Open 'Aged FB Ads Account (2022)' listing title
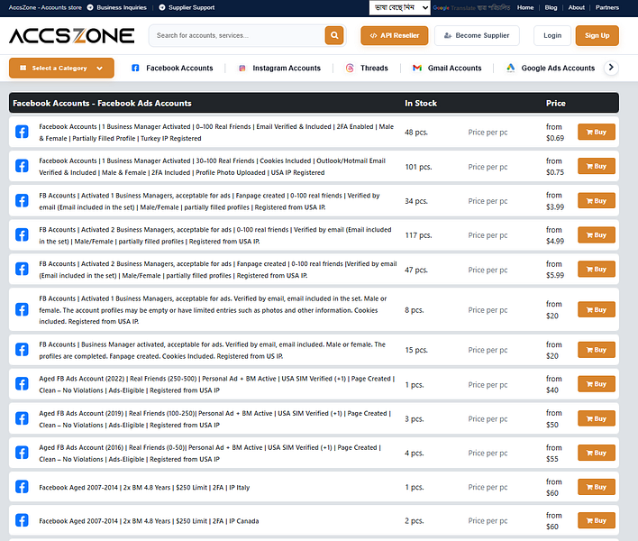 click(217, 384)
